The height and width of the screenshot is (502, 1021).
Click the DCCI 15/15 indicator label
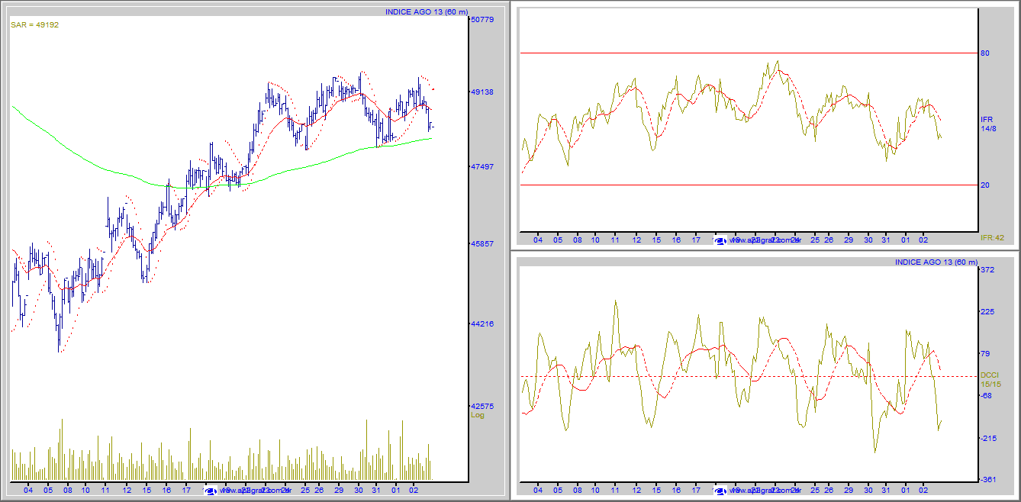point(990,379)
